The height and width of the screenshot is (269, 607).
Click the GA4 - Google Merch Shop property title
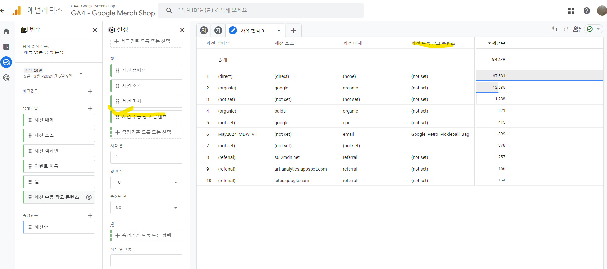[113, 13]
